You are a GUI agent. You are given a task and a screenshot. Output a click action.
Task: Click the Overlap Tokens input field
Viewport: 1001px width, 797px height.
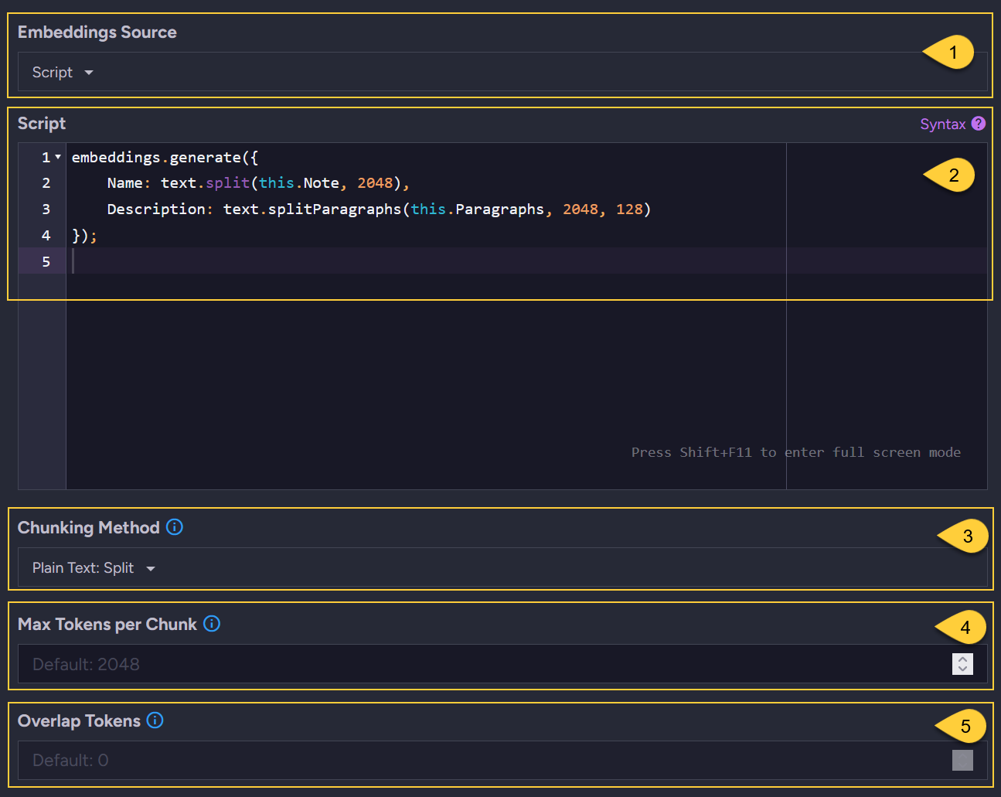click(464, 760)
